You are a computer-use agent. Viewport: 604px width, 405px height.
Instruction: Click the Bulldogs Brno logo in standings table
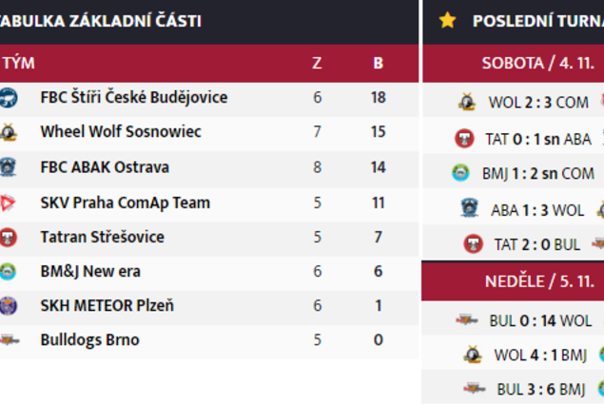click(10, 340)
